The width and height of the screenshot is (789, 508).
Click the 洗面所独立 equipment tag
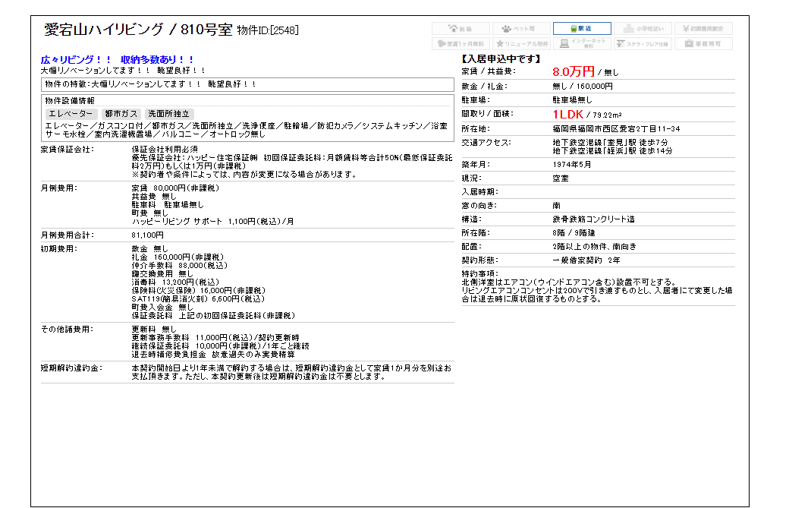tap(168, 113)
